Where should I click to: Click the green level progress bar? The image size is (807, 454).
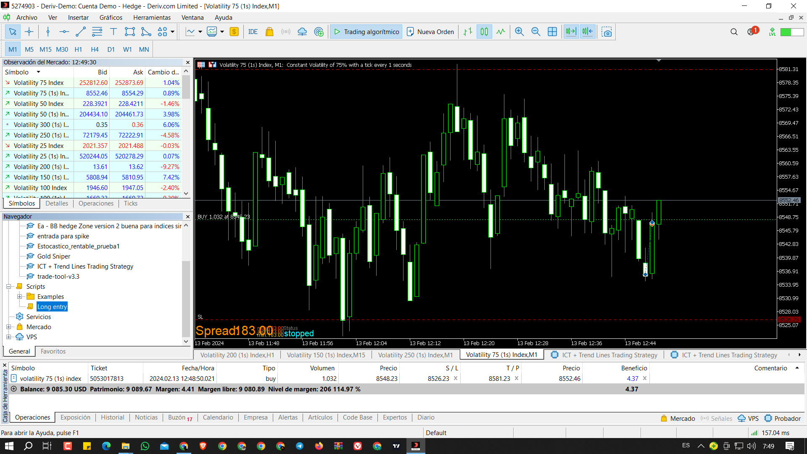792,32
